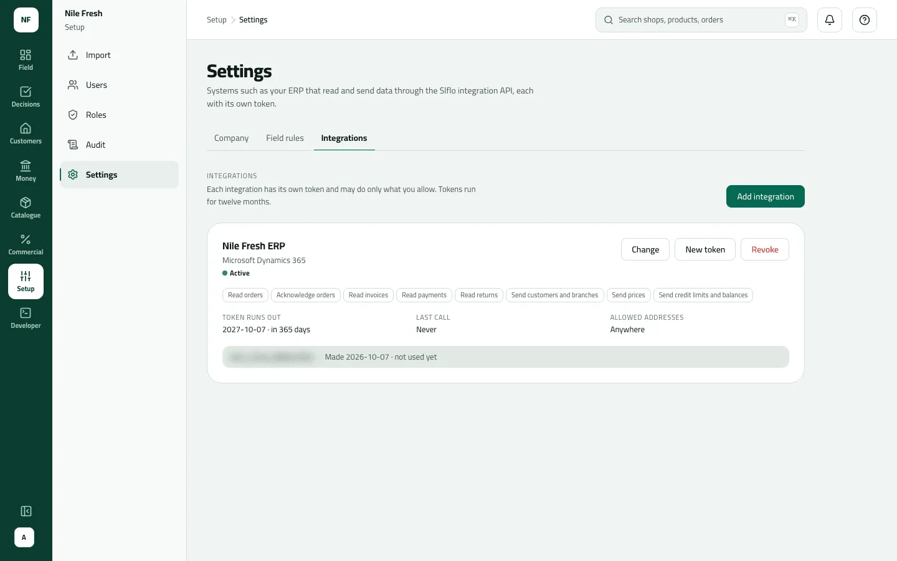Revoke the Nile Fresh ERP integration
897x561 pixels.
pyautogui.click(x=765, y=249)
